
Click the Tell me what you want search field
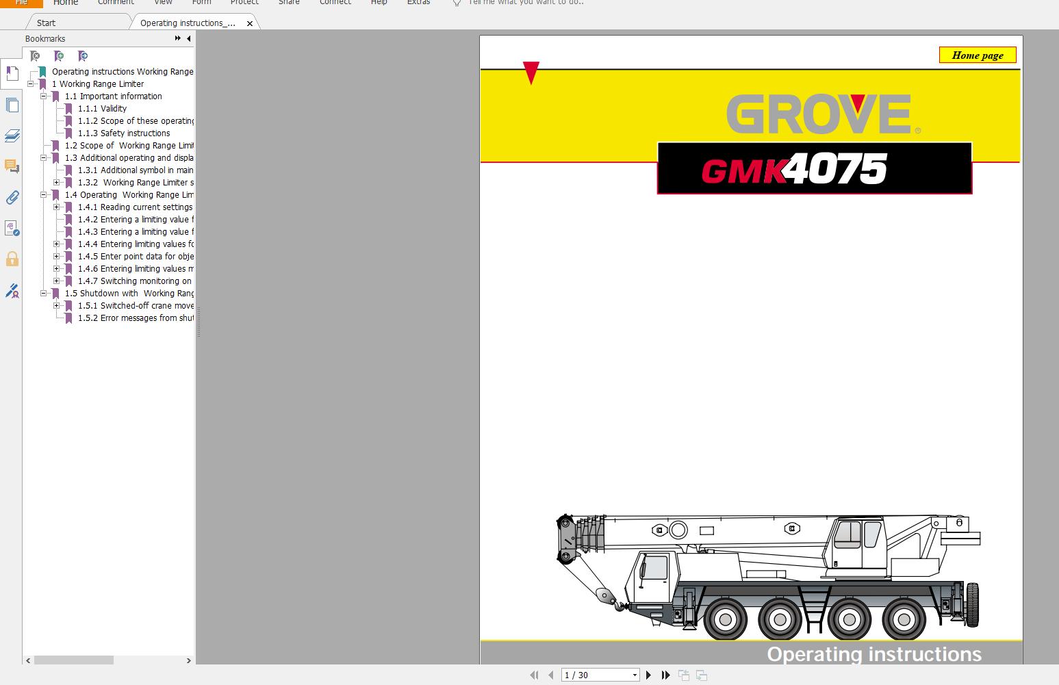(526, 3)
